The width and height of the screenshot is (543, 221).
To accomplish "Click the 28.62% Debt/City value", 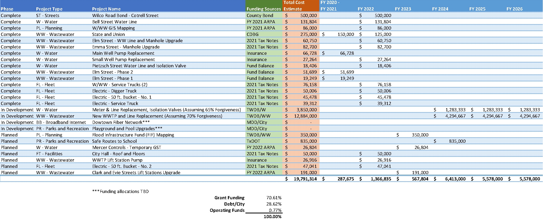I will [x=274, y=204].
